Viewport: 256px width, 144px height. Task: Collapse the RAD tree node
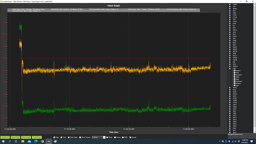point(230,68)
